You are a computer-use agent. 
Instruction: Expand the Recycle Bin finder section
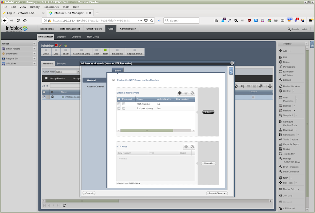coord(34,59)
